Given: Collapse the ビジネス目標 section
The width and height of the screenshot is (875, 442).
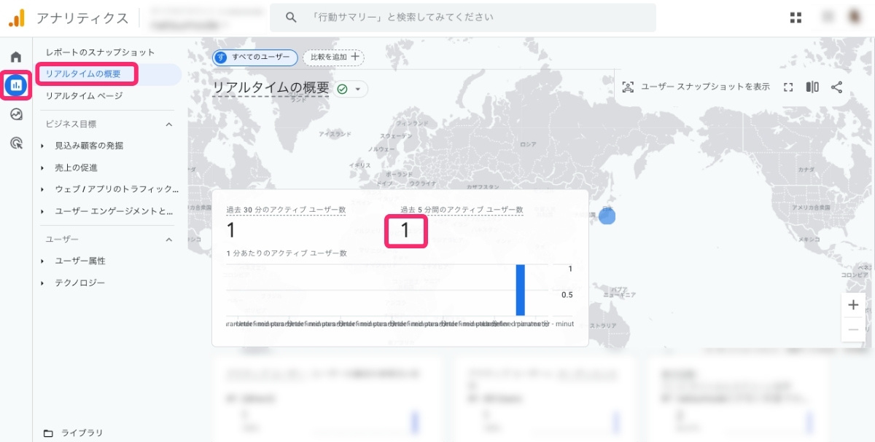Looking at the screenshot, I should 169,124.
